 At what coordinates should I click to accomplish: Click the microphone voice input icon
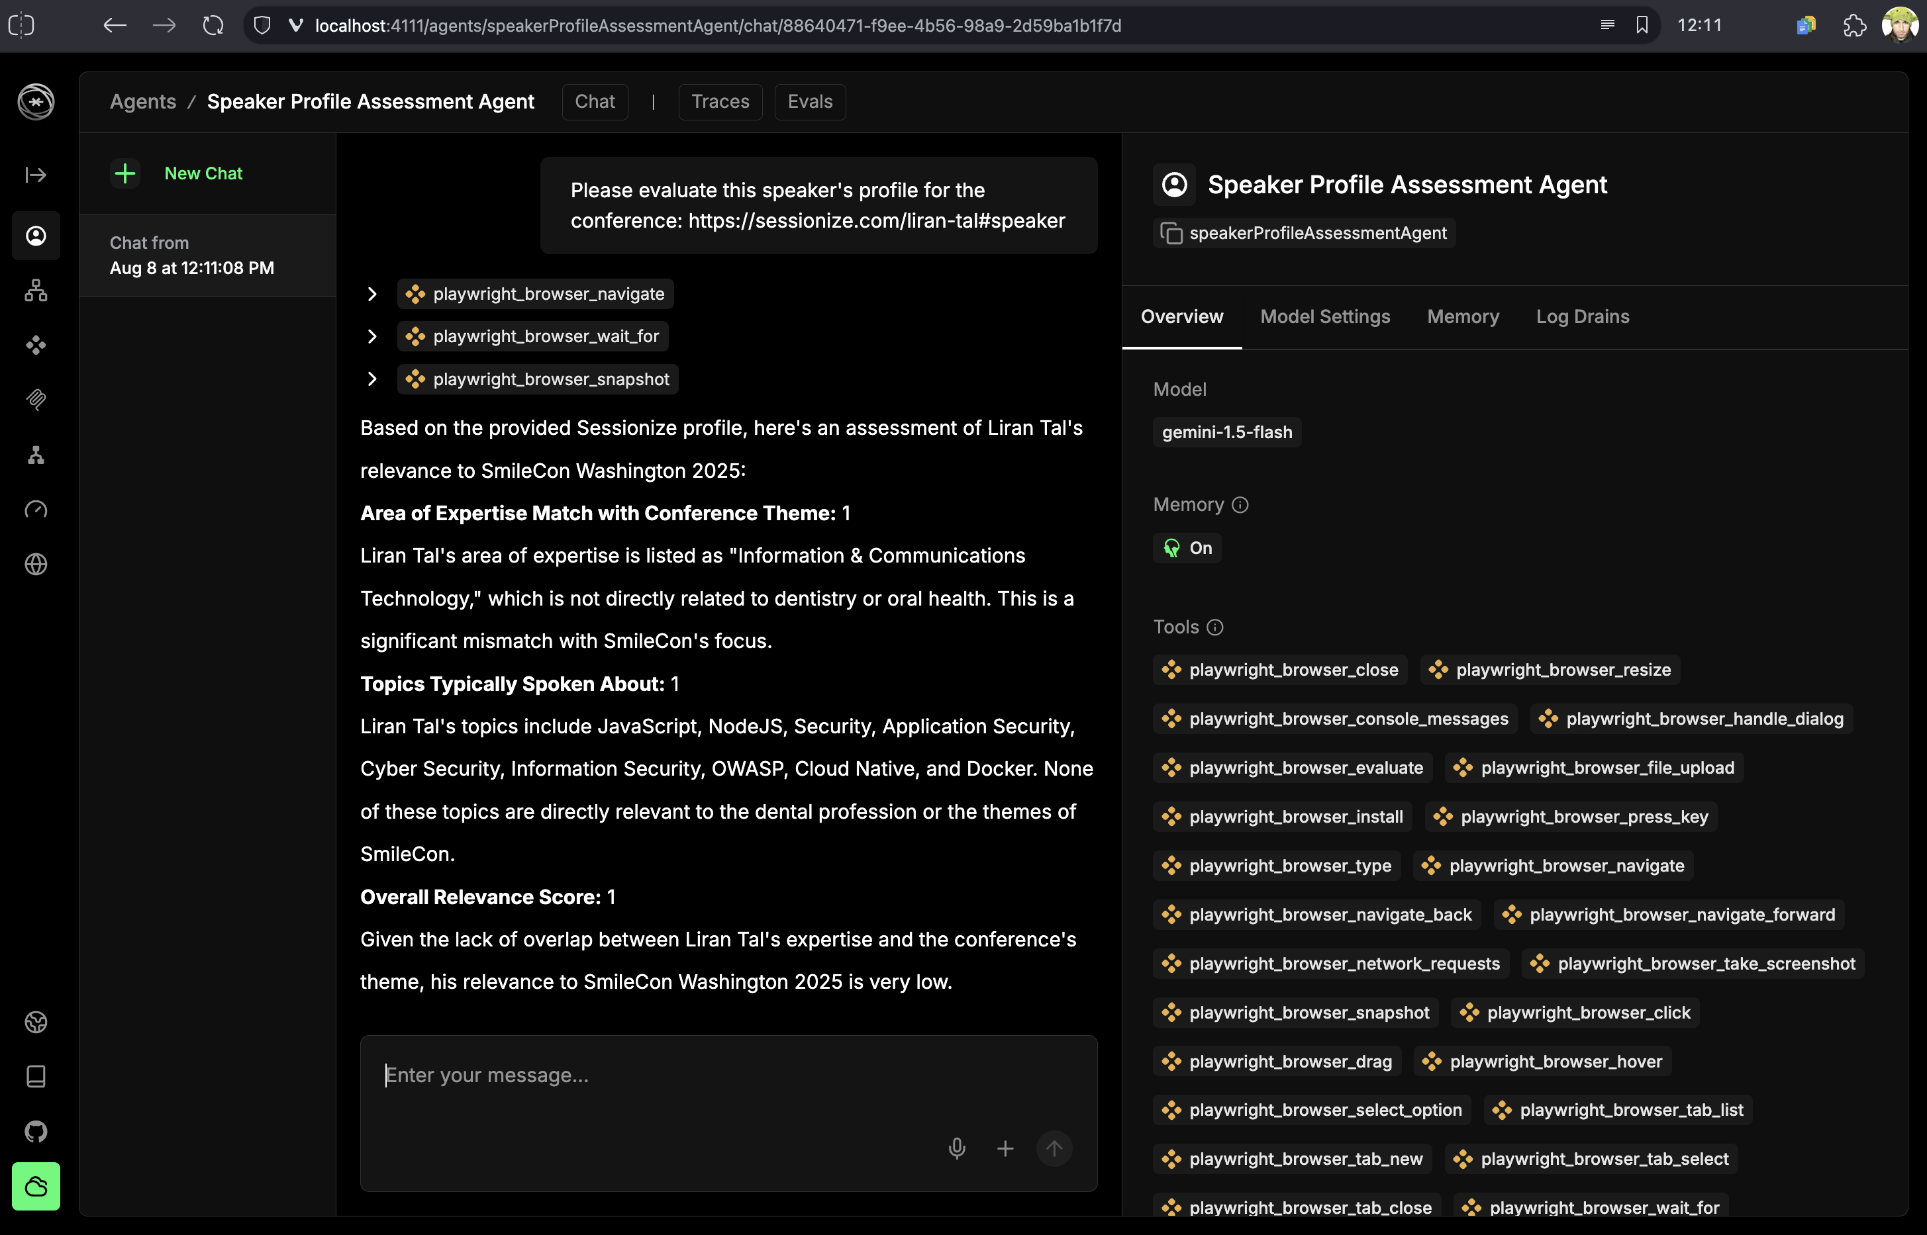(x=956, y=1148)
